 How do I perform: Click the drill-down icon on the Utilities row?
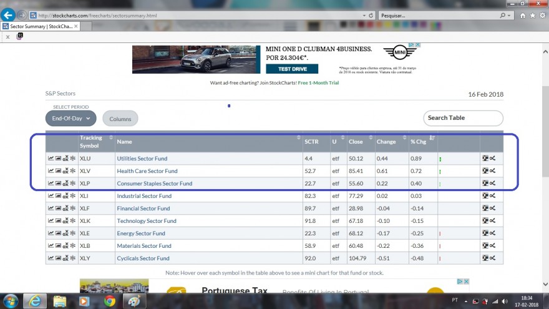coord(485,159)
